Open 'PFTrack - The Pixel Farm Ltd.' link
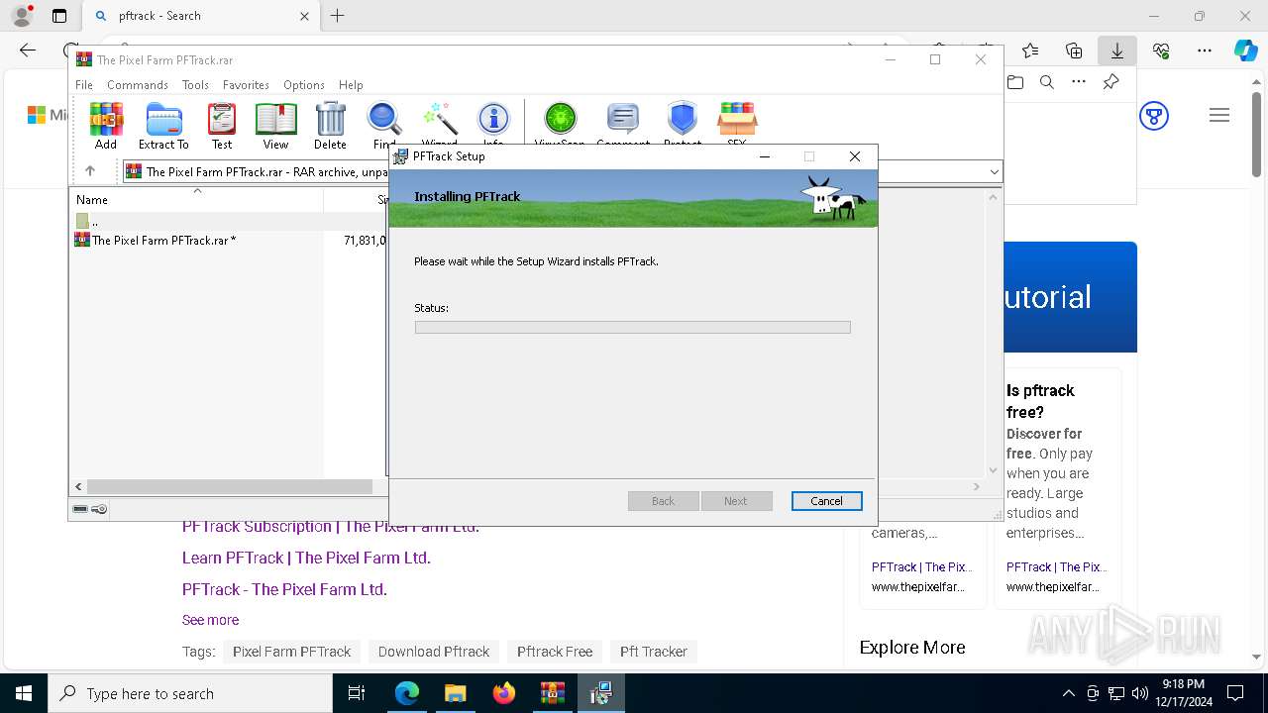This screenshot has height=713, width=1268. (x=284, y=589)
